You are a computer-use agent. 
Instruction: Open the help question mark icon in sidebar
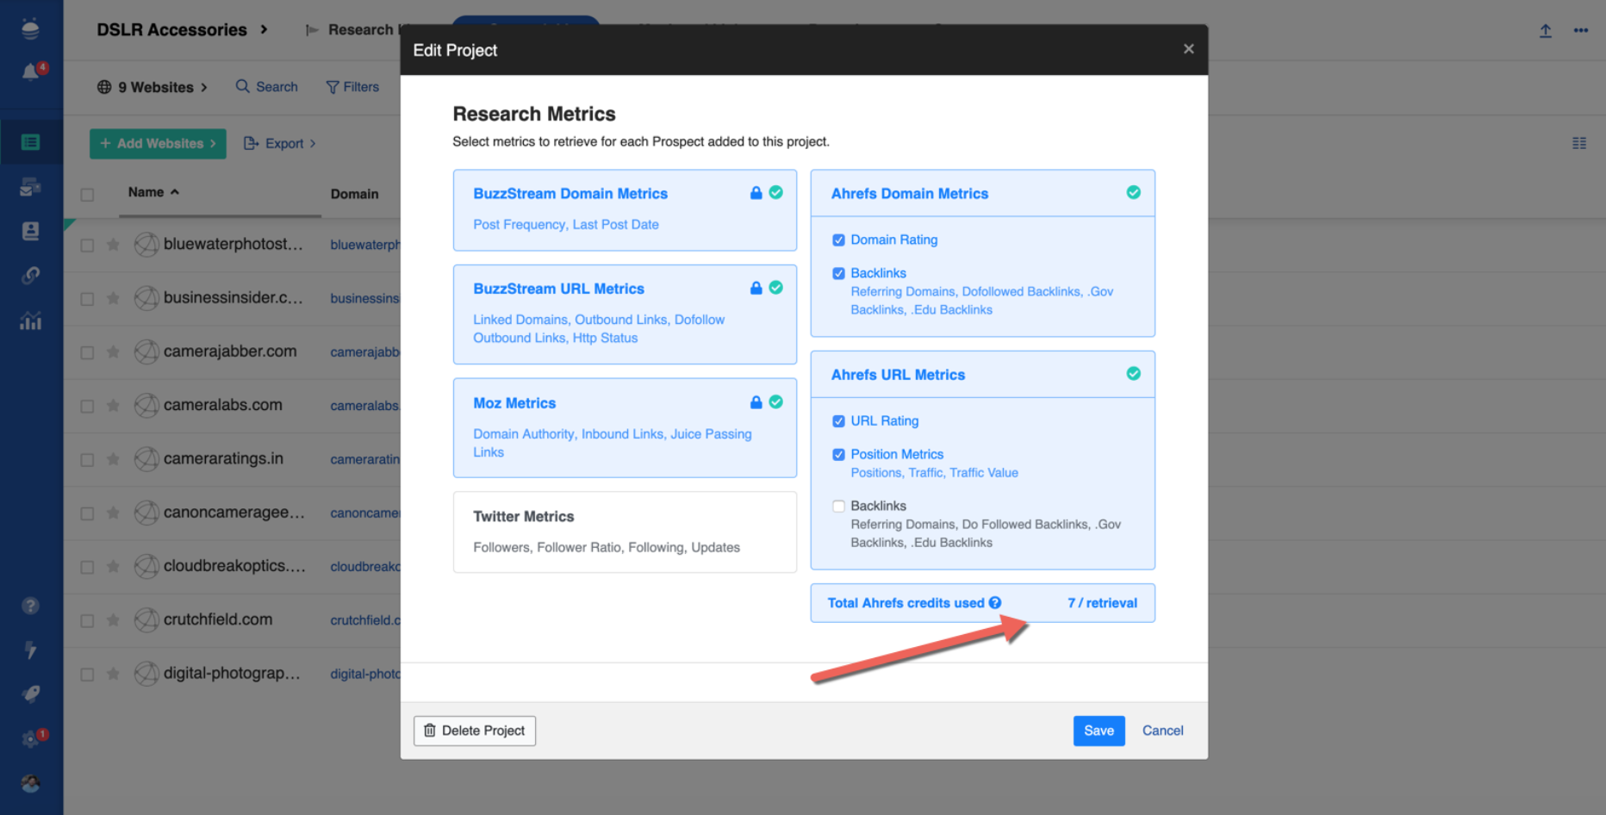tap(30, 606)
